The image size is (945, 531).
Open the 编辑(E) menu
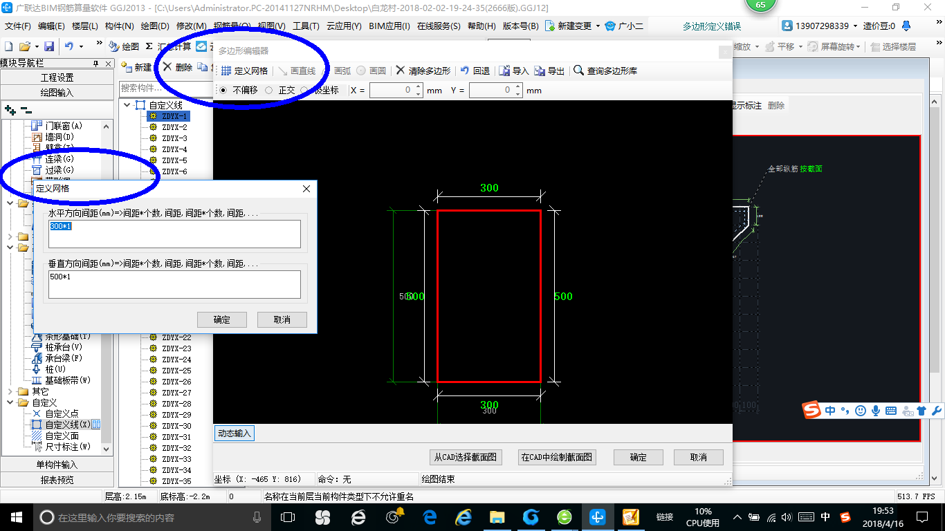click(51, 26)
